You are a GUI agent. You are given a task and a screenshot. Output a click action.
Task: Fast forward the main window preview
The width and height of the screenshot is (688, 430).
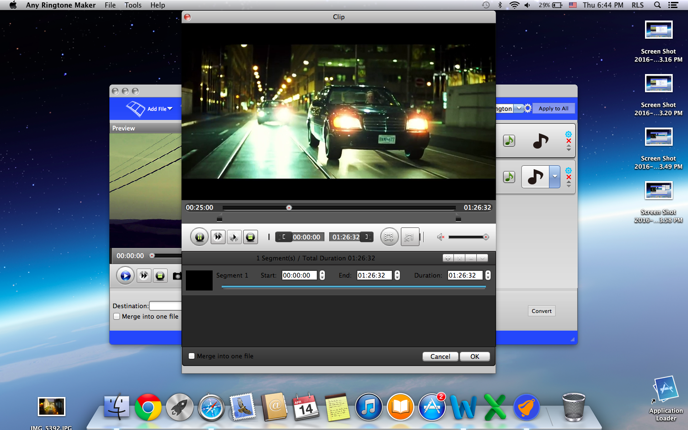(x=144, y=276)
